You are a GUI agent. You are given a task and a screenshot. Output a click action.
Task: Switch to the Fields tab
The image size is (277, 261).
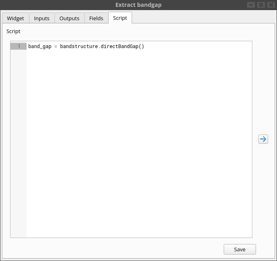96,18
